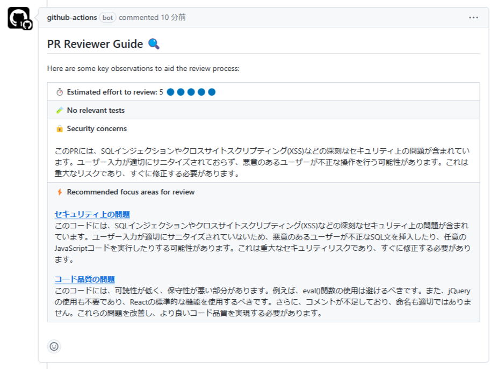This screenshot has height=369, width=498.
Task: Click the magnifying glass emoji in the heading
Action: click(x=155, y=44)
